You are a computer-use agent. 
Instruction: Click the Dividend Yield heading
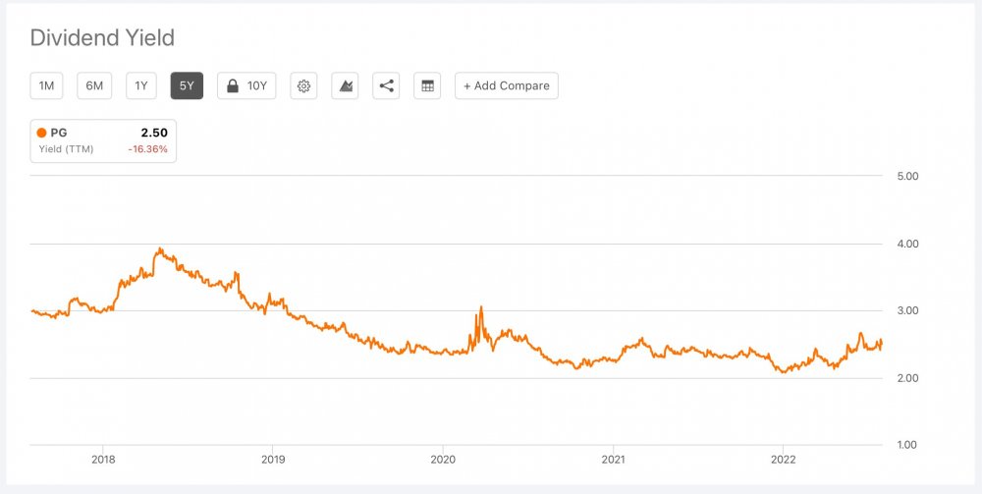tap(102, 38)
